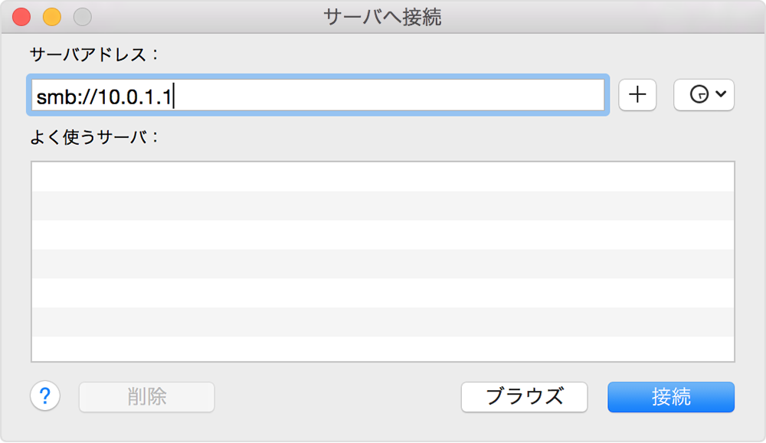
Task: Click the 削除 (Delete) button
Action: [146, 397]
